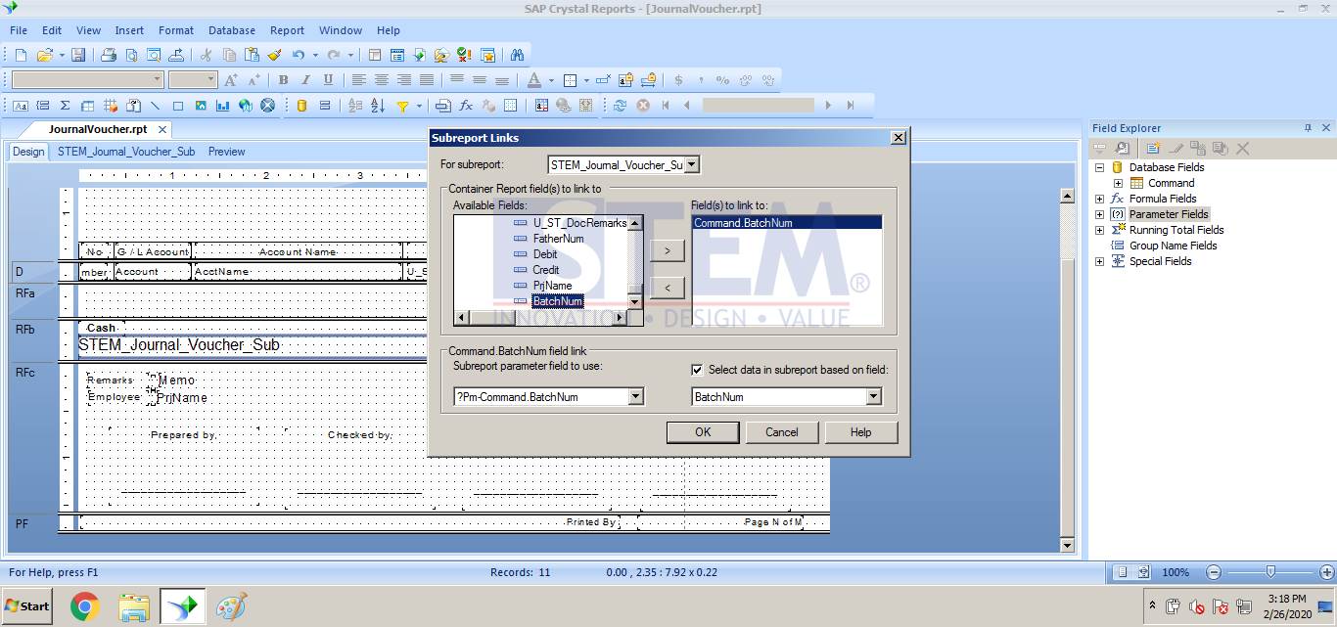Open the File menu
1337x627 pixels.
tap(19, 30)
